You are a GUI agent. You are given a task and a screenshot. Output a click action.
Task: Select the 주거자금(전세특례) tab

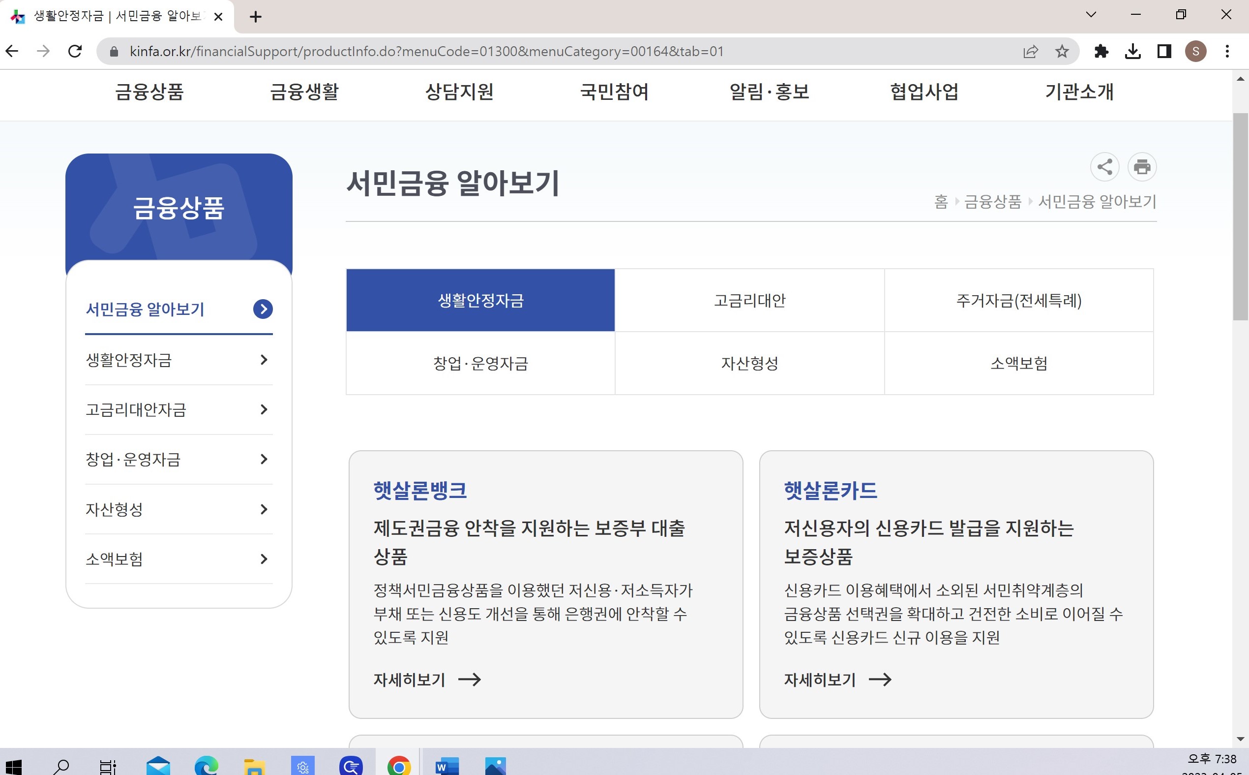pos(1018,300)
